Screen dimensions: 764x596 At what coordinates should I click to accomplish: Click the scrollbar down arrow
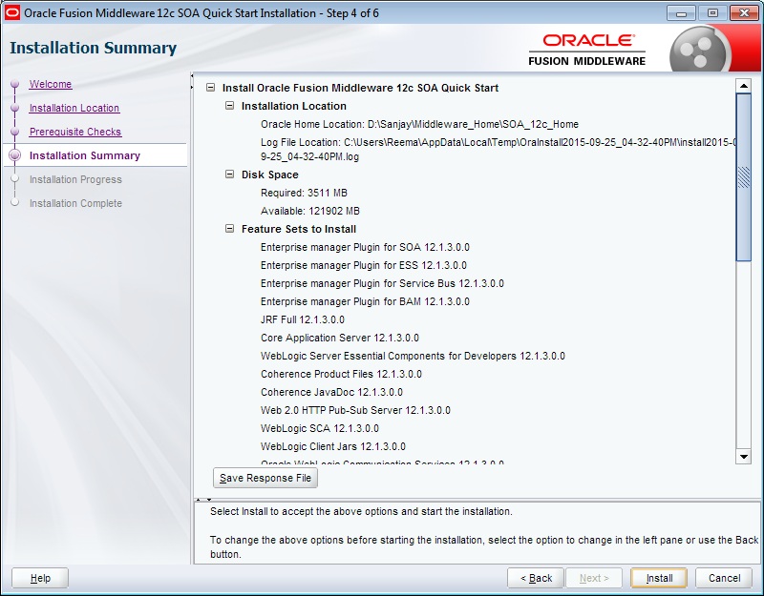pos(744,457)
